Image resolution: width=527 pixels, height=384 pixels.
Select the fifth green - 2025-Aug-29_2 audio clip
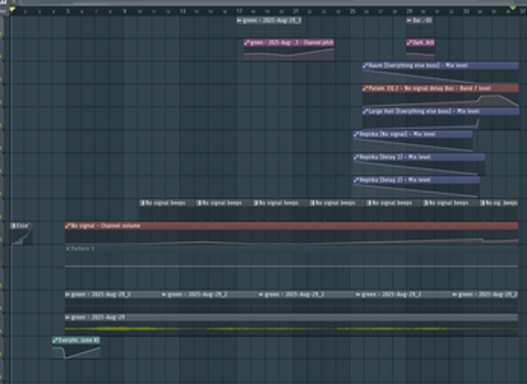[x=485, y=301]
